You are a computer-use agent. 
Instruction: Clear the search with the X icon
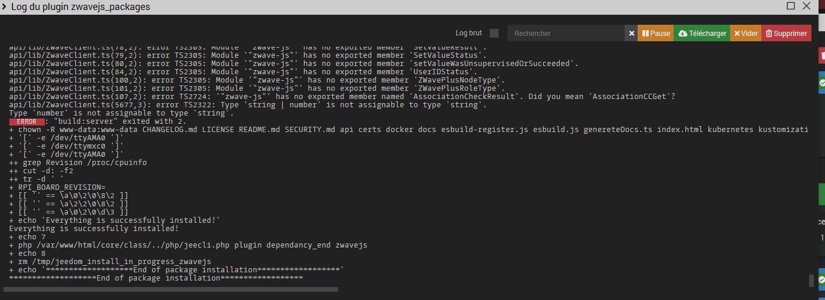pos(631,34)
